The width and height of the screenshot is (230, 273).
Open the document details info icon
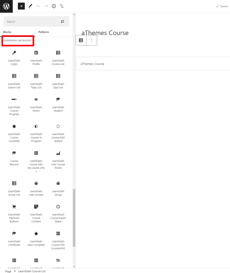click(x=54, y=6)
